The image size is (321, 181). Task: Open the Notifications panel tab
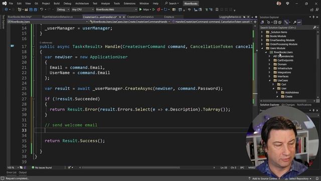point(304,105)
